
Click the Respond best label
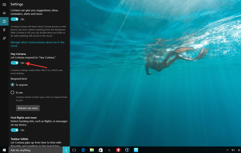pyautogui.click(x=19, y=79)
